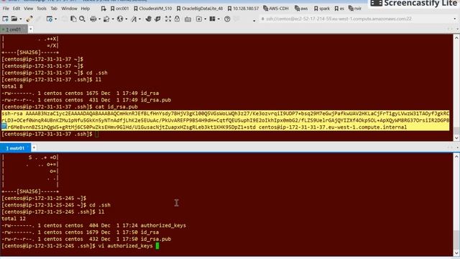Open dropdown arrow next to the layout icon
Viewport: 460px width, 259px height.
(218, 19)
